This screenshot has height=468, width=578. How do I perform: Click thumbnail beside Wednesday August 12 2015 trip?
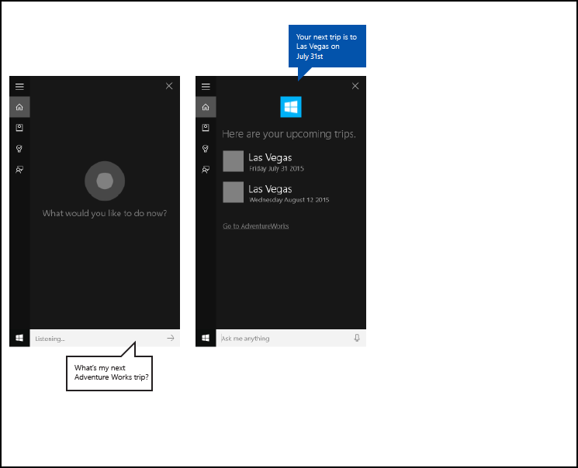(x=234, y=192)
